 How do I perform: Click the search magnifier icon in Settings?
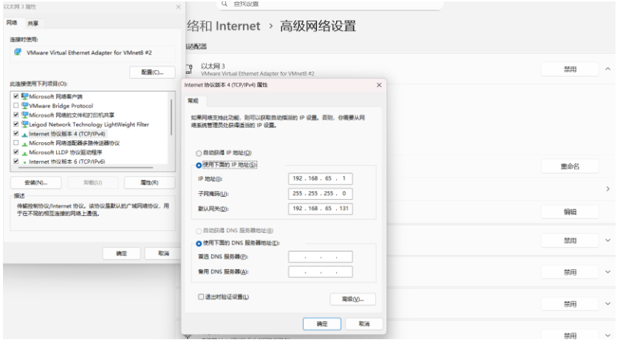pyautogui.click(x=225, y=4)
